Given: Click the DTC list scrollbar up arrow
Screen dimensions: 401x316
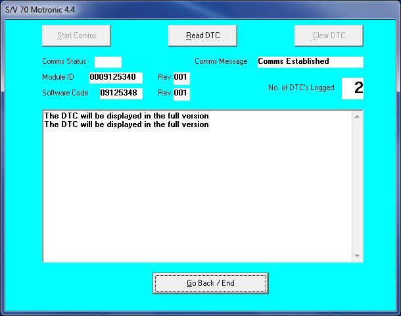Looking at the screenshot, I should pos(357,117).
